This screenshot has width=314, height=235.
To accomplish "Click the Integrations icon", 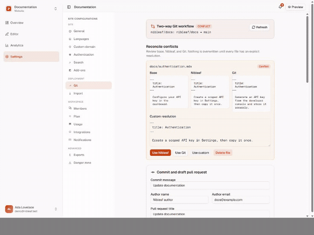I will [x=70, y=132].
